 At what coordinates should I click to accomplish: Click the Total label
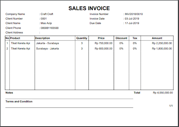137,93
